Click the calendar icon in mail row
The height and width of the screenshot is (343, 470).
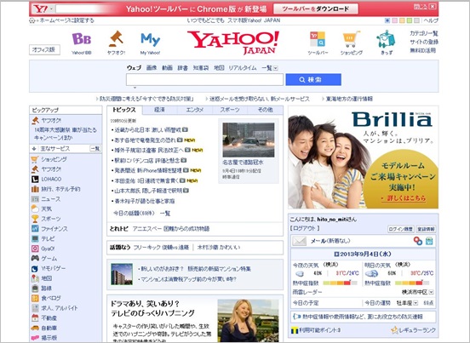(429, 241)
